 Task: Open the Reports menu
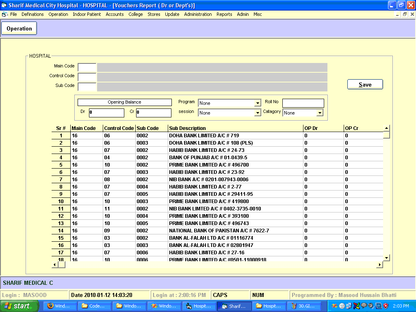224,14
